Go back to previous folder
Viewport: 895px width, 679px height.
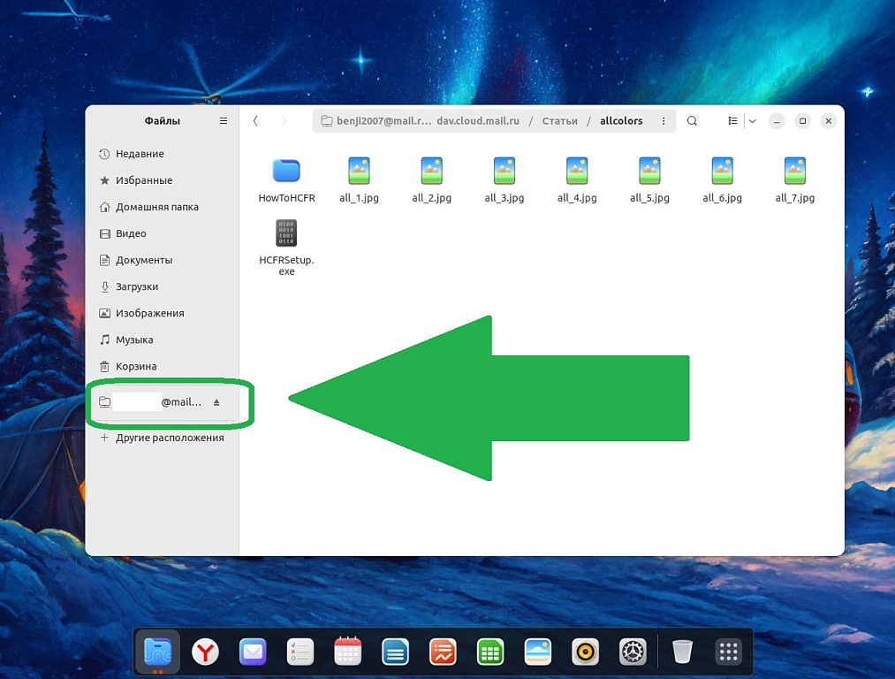tap(255, 121)
